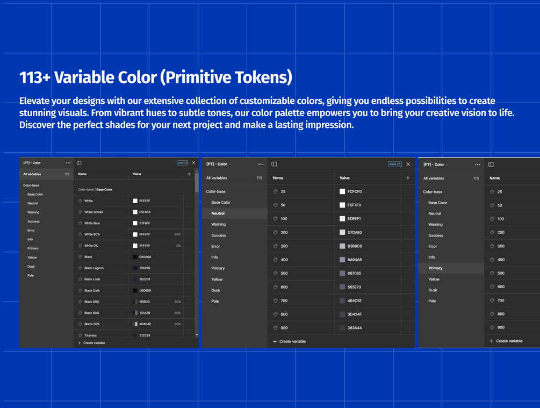Add a new mode column in middle panel
Image resolution: width=540 pixels, height=408 pixels.
click(408, 178)
